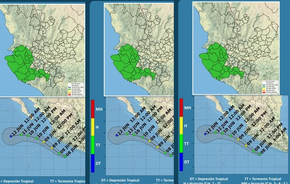Click the 08 JUN 3:00 track point, left map
Viewport: 290px width, 184px height.
tap(65, 157)
